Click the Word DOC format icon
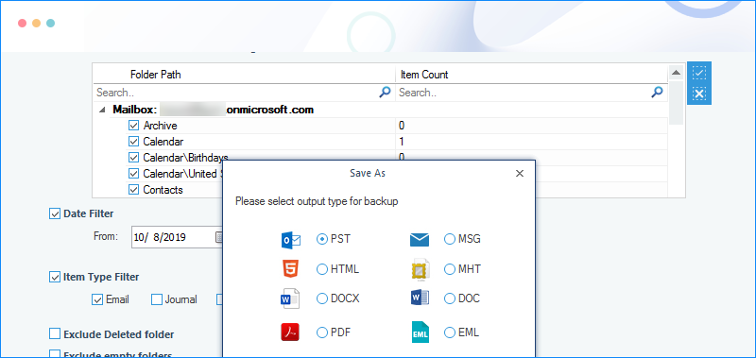Viewport: 756px width, 358px height. point(420,298)
